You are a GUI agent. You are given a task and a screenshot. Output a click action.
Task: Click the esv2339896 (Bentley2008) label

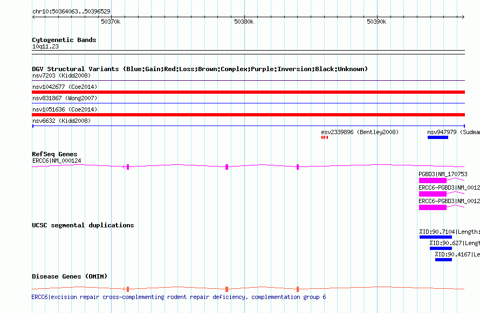(360, 132)
